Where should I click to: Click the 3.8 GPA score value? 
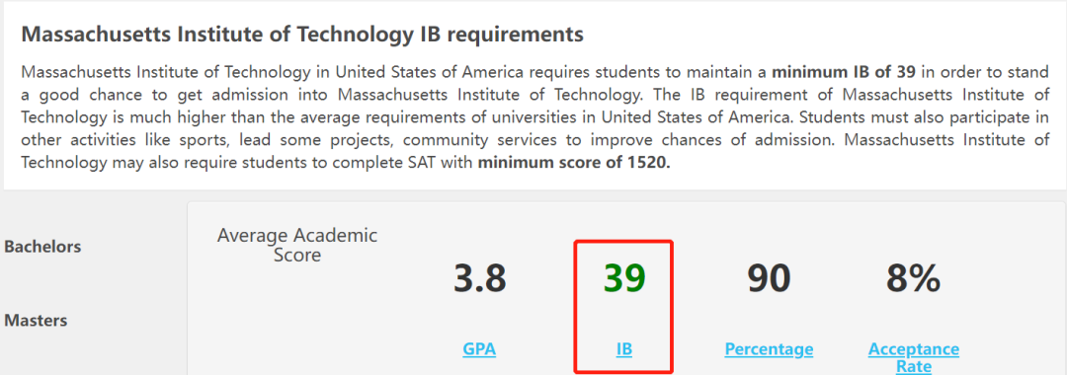480,279
